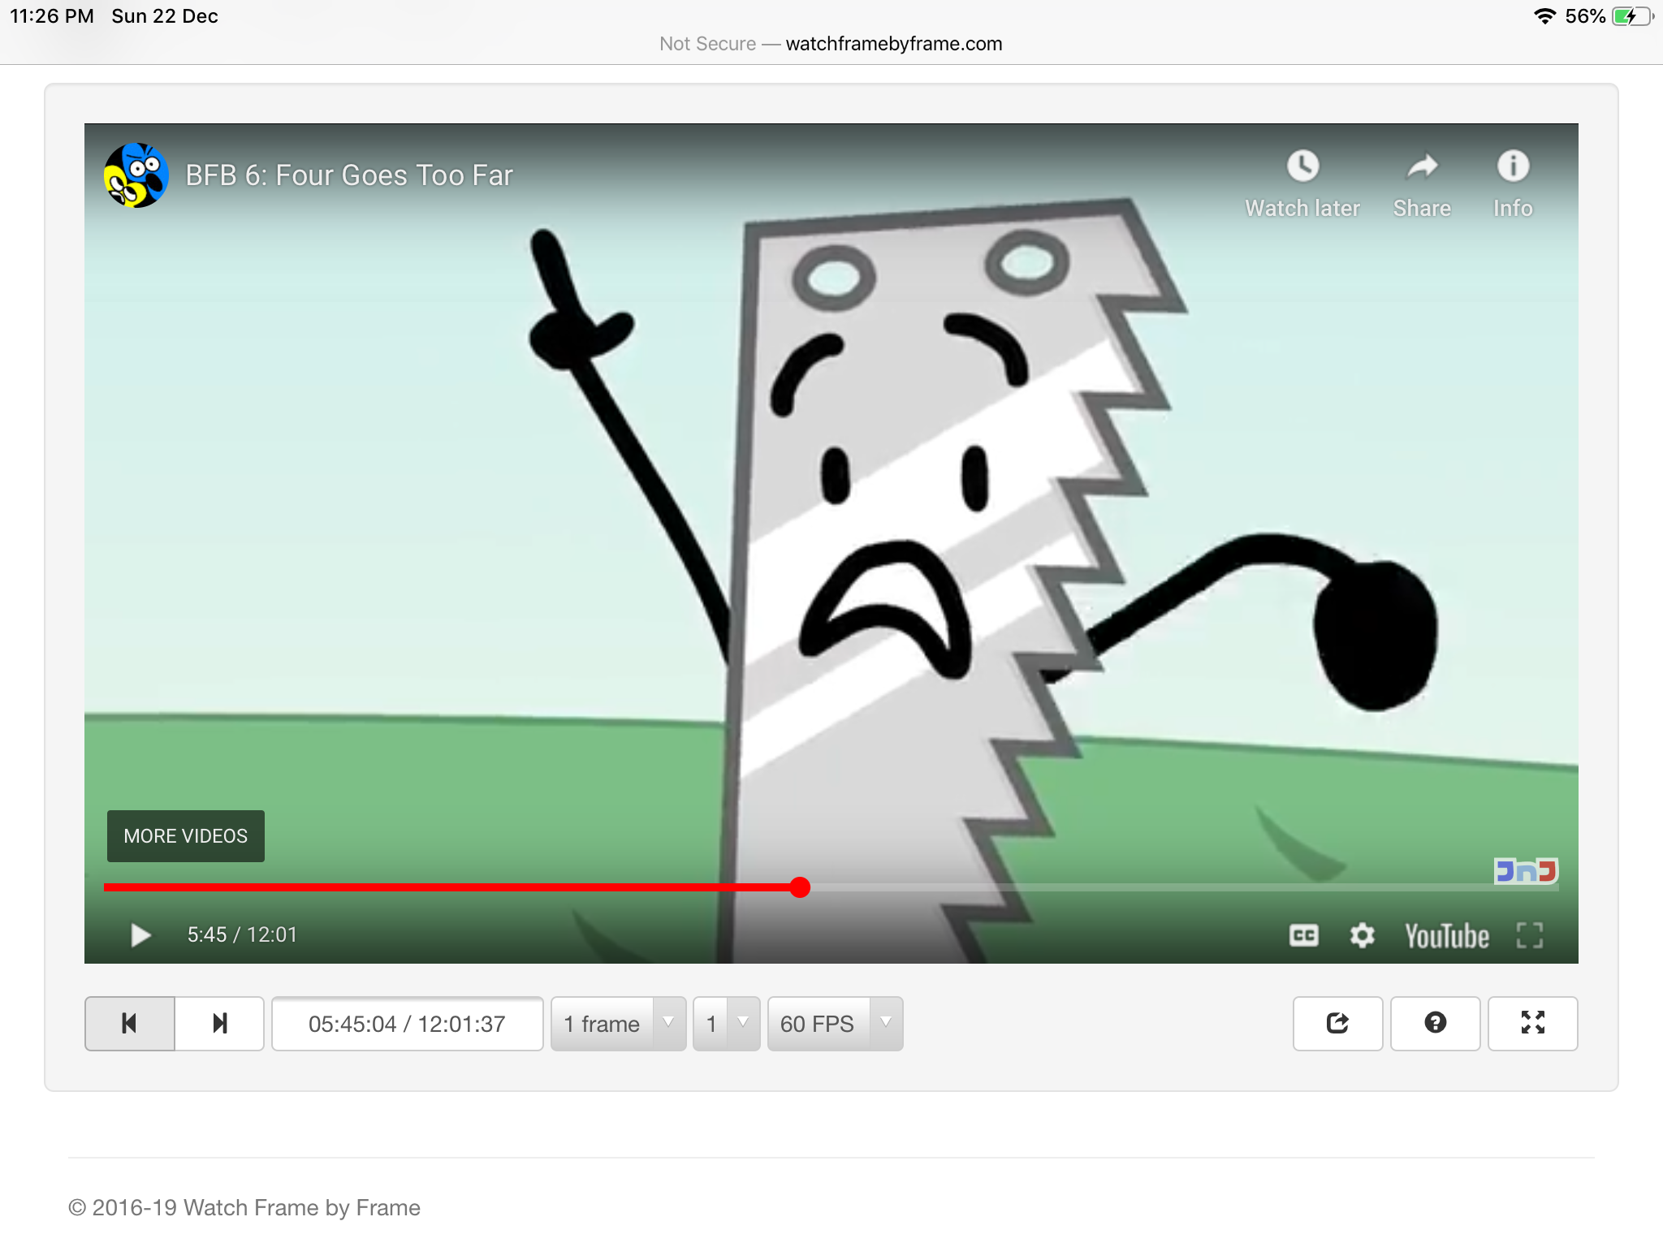This screenshot has height=1247, width=1663.
Task: Seek to a later point on progress bar
Action: click(x=1184, y=887)
